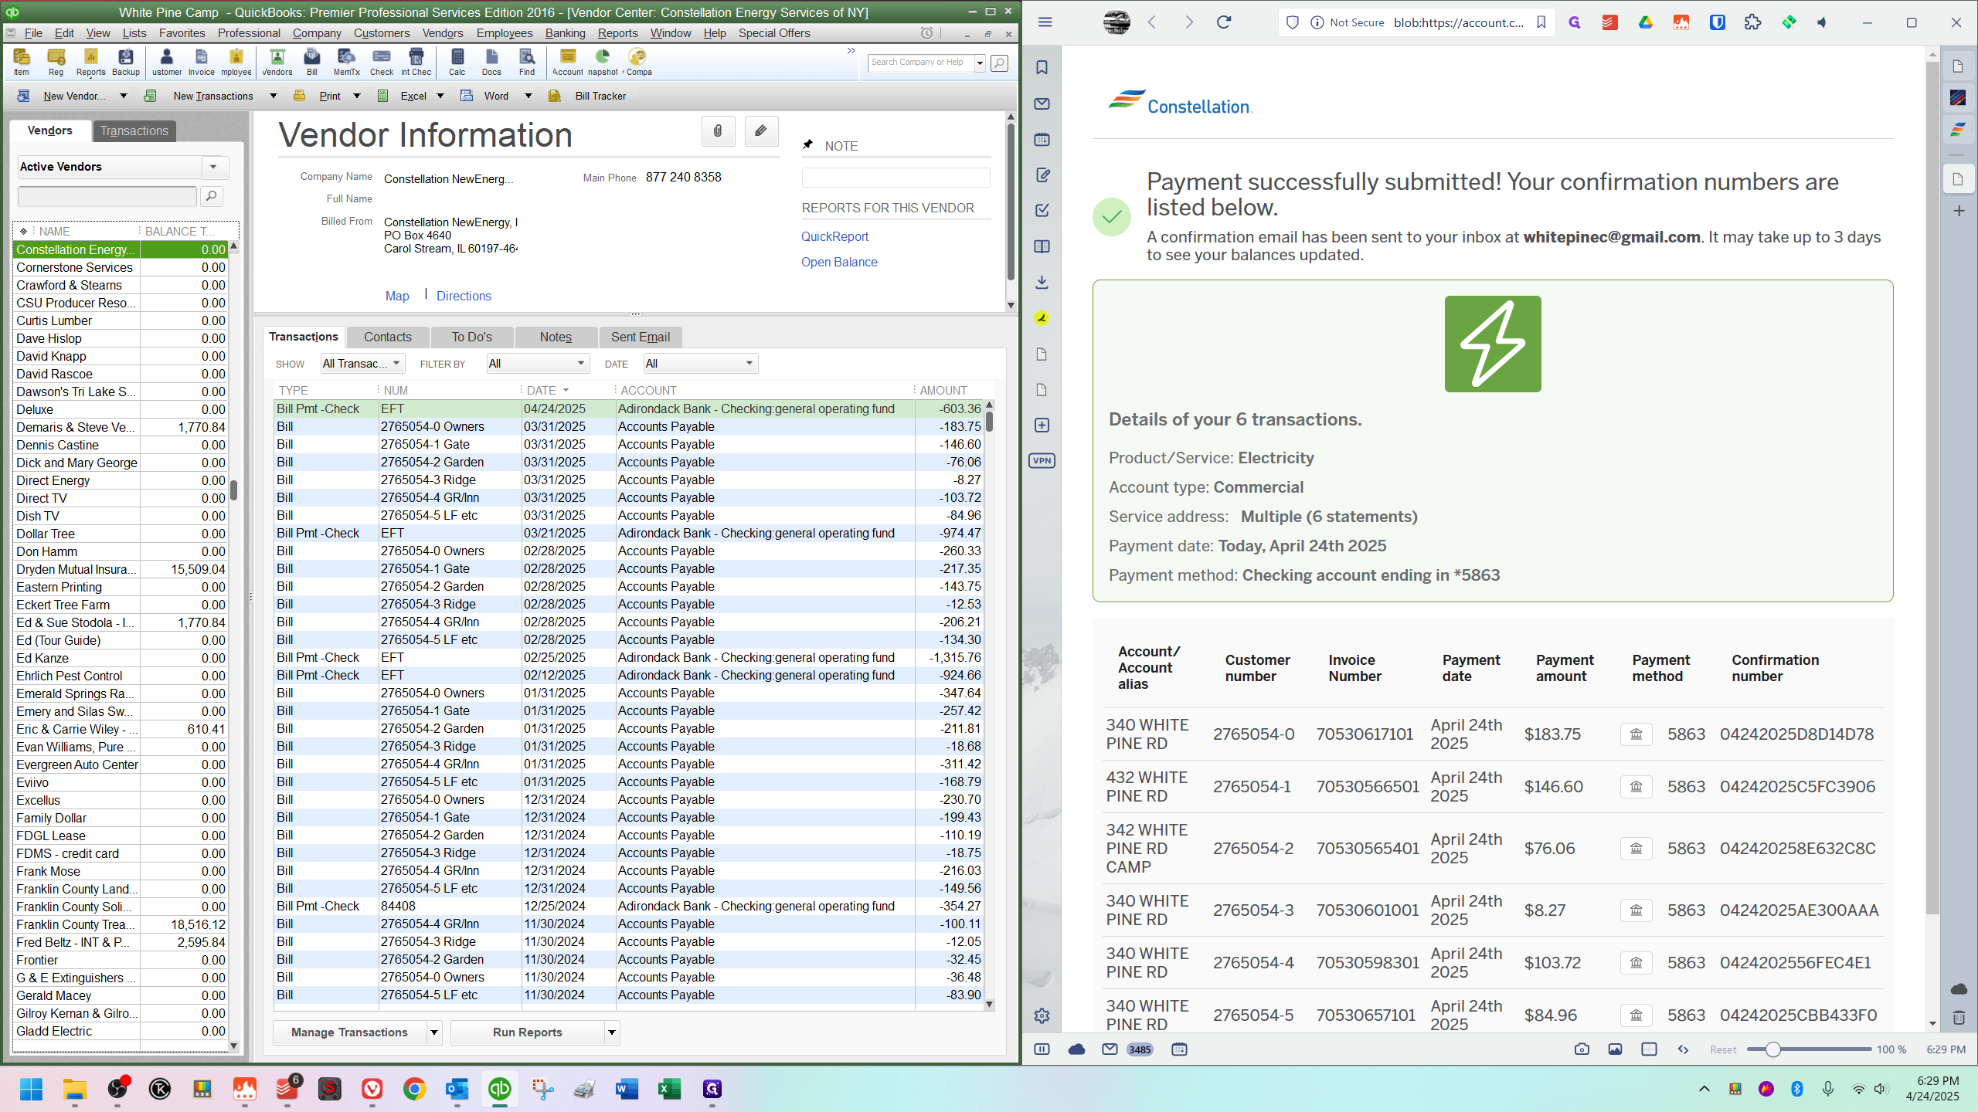Click the QuickReport link
The height and width of the screenshot is (1112, 1978).
[x=834, y=236]
